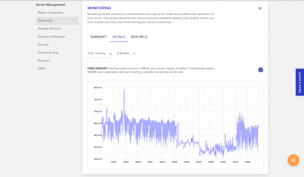
Task: Click the help question mark icon
Action: [260, 8]
